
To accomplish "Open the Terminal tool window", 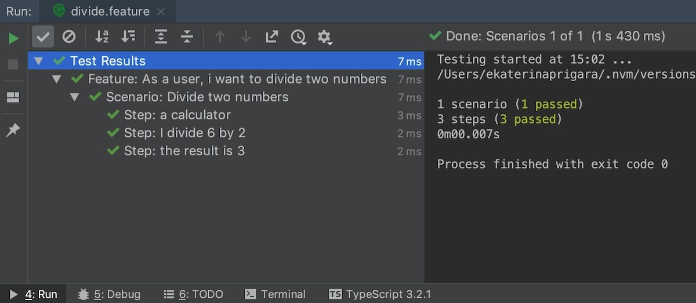I will (x=275, y=294).
